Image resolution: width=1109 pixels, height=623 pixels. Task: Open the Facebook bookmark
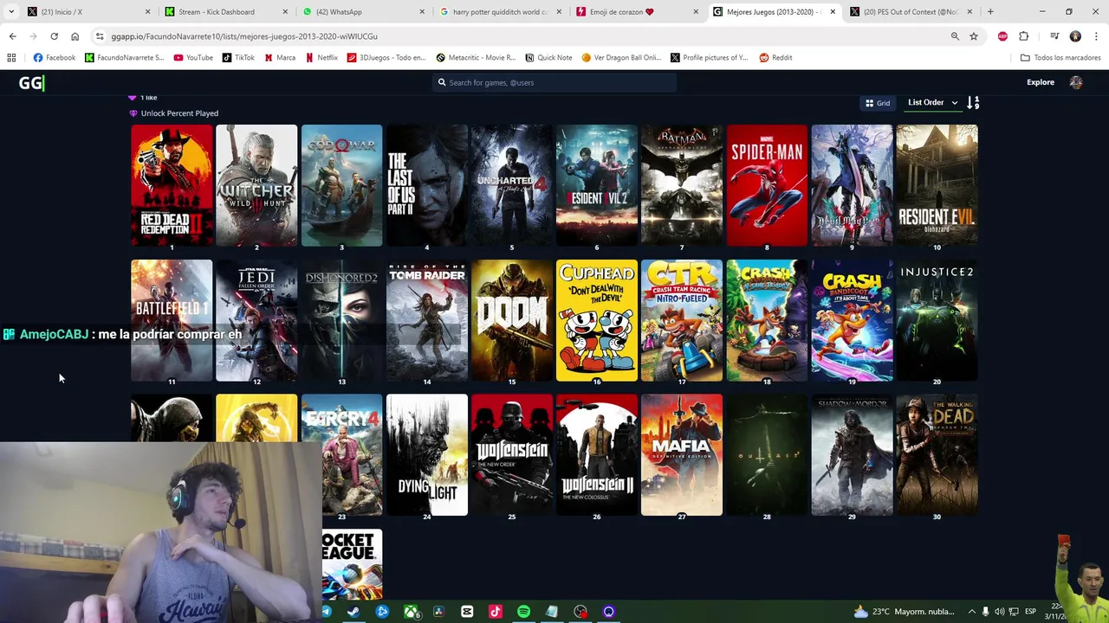pos(54,58)
